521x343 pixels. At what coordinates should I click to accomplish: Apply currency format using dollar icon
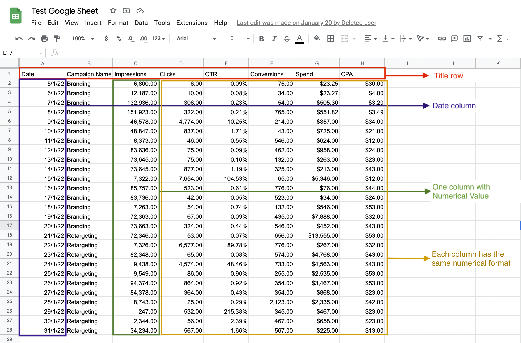coord(106,39)
